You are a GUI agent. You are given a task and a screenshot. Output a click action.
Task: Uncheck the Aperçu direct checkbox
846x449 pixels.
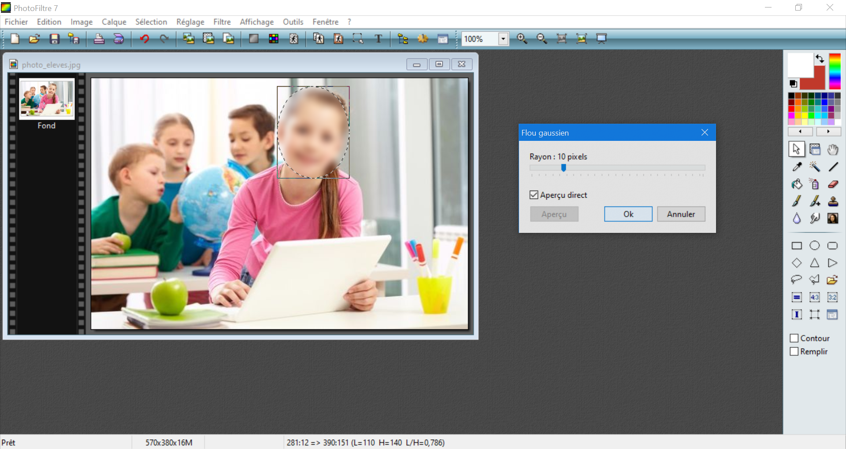[x=534, y=195]
